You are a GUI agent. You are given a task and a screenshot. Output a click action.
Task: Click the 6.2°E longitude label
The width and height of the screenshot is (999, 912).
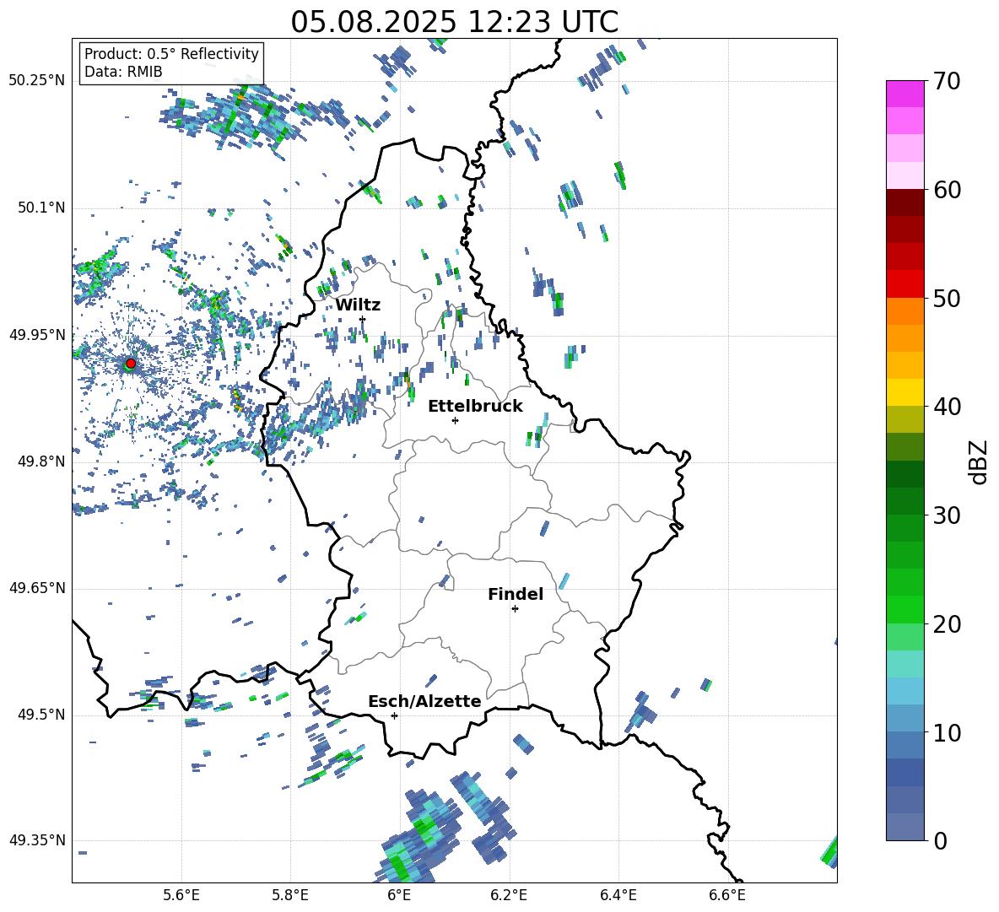[x=509, y=895]
